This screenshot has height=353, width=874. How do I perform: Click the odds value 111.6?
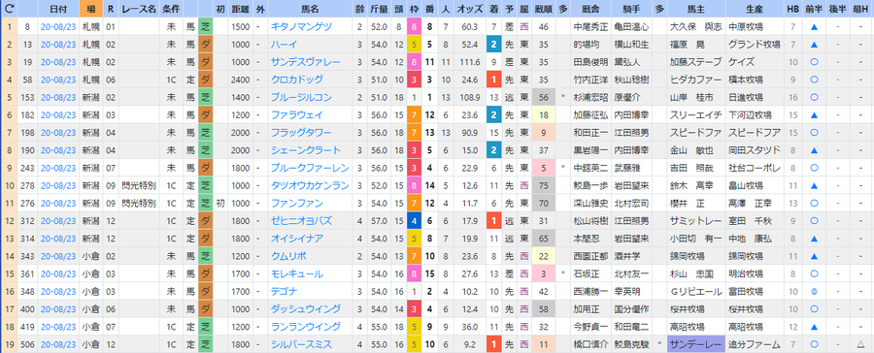[470, 62]
